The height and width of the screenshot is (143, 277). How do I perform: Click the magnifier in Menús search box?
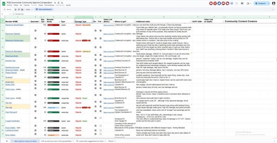pos(5,9)
